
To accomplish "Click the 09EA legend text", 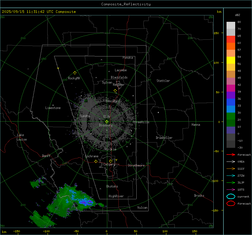I will coord(241,162).
